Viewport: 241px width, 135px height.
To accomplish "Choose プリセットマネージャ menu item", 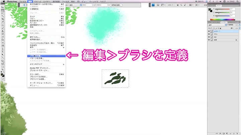I will click(x=47, y=71).
